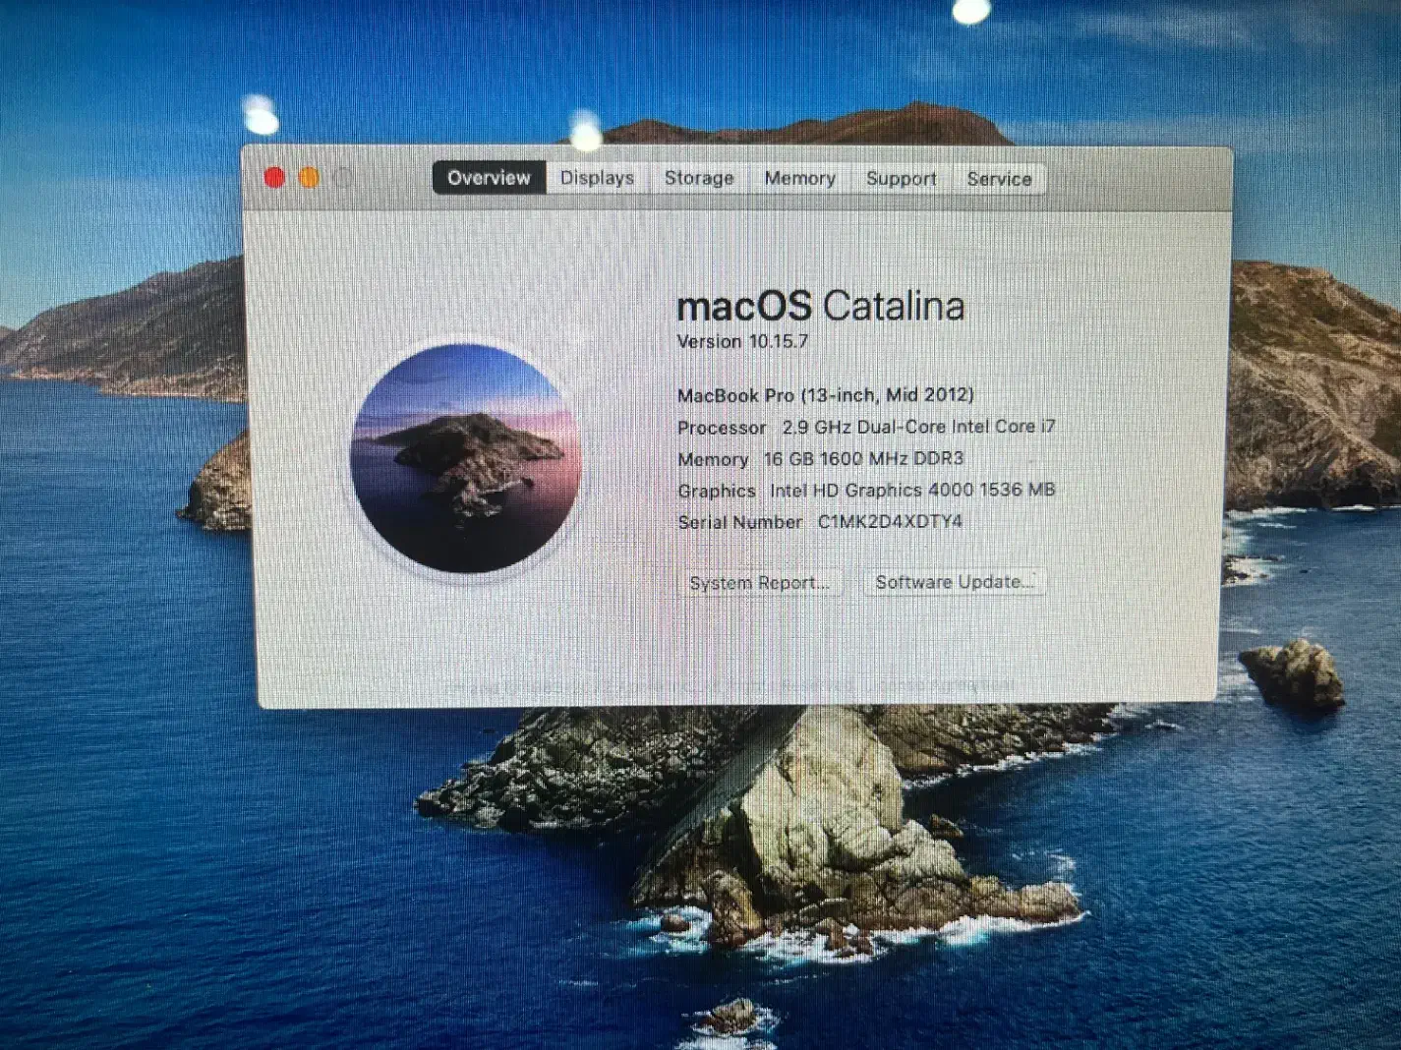1401x1050 pixels.
Task: Click the 16 GB memory value
Action: tap(863, 459)
